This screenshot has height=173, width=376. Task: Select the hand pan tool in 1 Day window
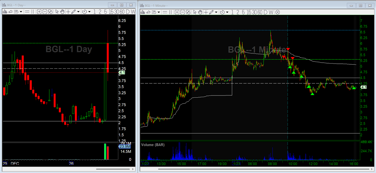pyautogui.click(x=62, y=12)
